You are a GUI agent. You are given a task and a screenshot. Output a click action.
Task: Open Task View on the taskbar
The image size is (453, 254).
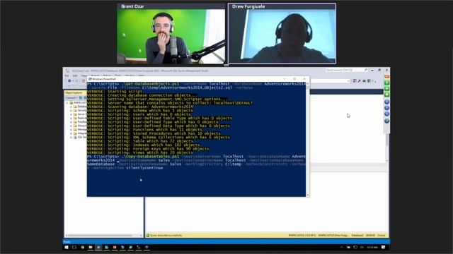click(74, 247)
